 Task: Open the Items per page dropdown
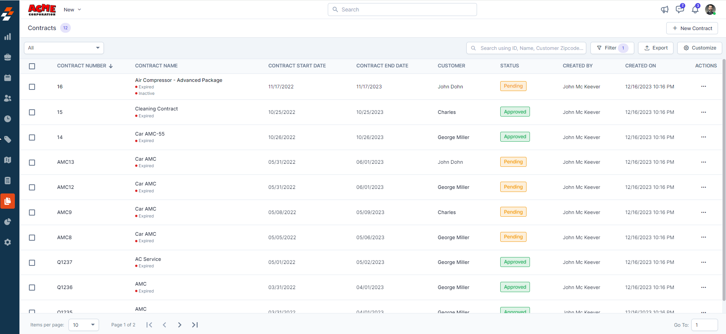(x=84, y=325)
